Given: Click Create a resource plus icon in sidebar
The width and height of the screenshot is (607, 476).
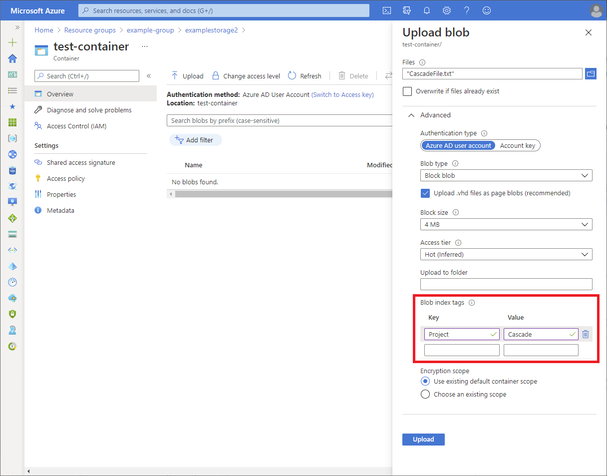Looking at the screenshot, I should (12, 42).
